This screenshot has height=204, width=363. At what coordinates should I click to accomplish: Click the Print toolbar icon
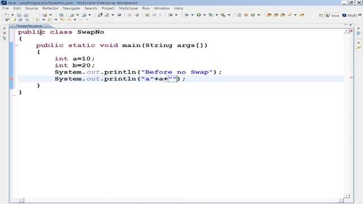(x=26, y=15)
